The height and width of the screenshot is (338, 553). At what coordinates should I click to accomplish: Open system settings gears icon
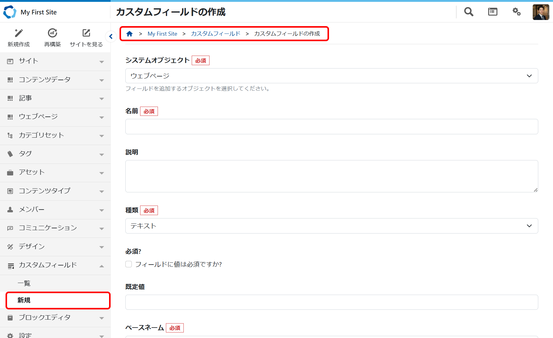[x=516, y=12]
